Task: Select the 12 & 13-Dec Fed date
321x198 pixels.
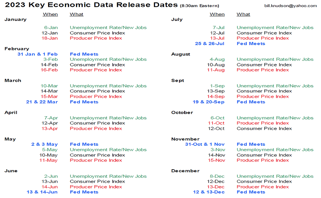Action: (x=209, y=192)
